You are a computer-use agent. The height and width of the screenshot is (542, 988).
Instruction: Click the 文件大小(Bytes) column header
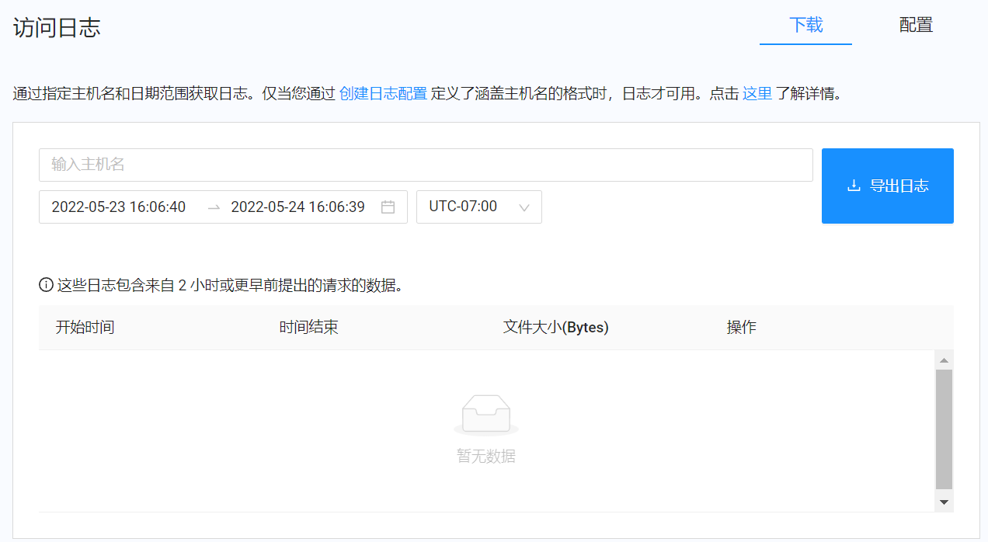point(555,327)
